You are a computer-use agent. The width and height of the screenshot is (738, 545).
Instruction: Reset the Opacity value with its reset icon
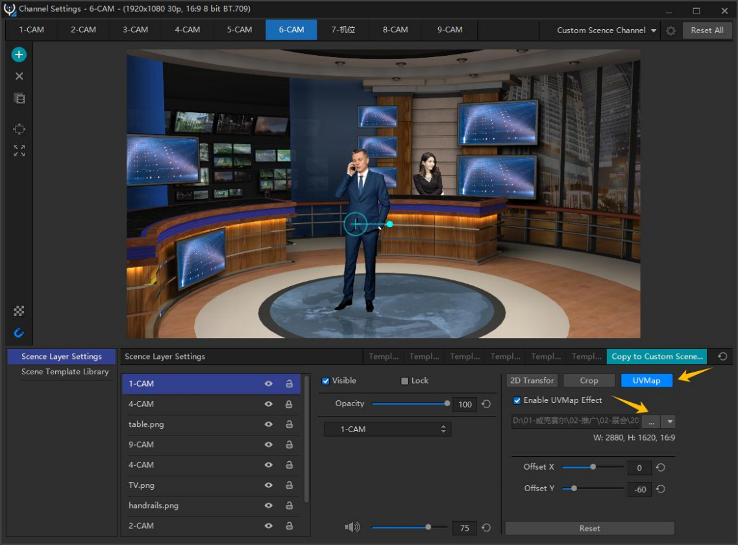click(486, 404)
